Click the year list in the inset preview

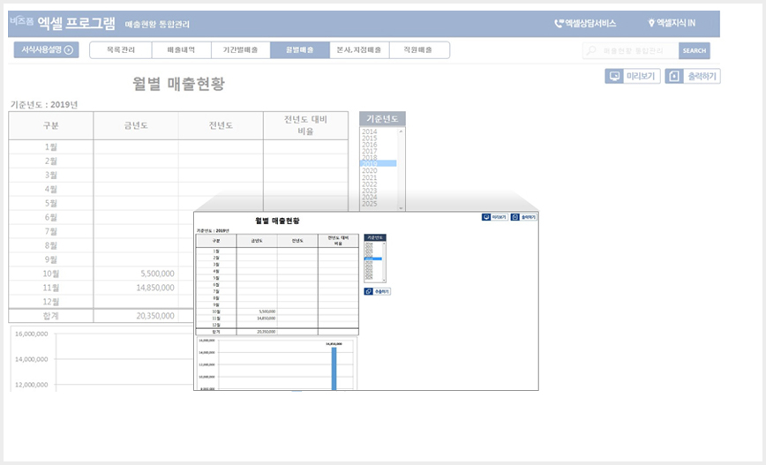(375, 261)
